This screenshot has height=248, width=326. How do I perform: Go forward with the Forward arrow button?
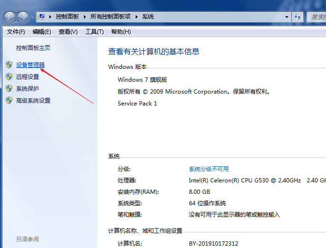[x=23, y=17]
